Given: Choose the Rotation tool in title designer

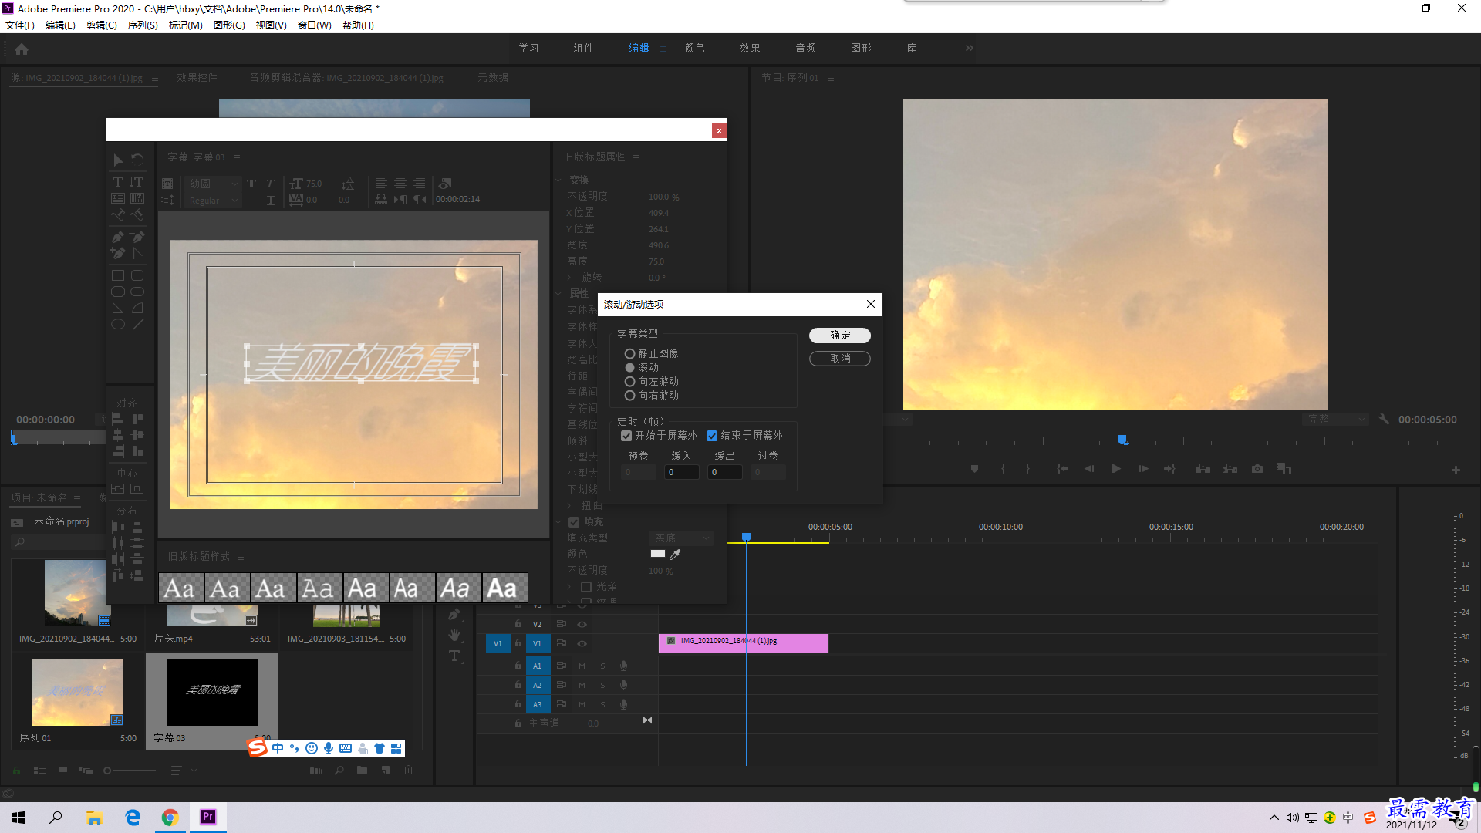Looking at the screenshot, I should coord(137,160).
